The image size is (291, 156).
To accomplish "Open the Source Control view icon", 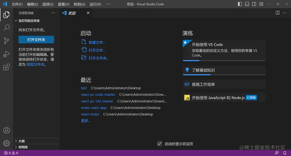I will pos(6,41).
